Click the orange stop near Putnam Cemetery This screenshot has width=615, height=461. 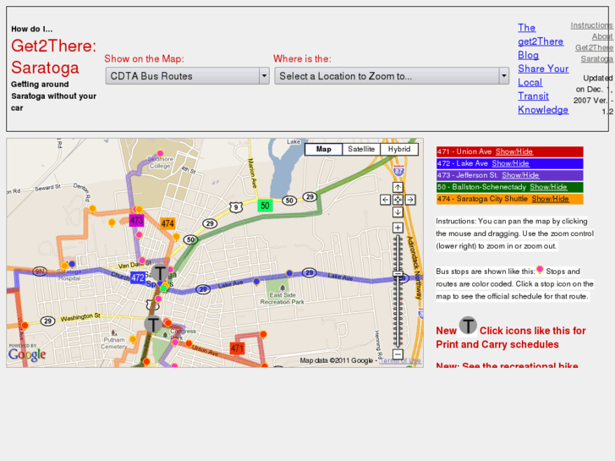click(133, 339)
